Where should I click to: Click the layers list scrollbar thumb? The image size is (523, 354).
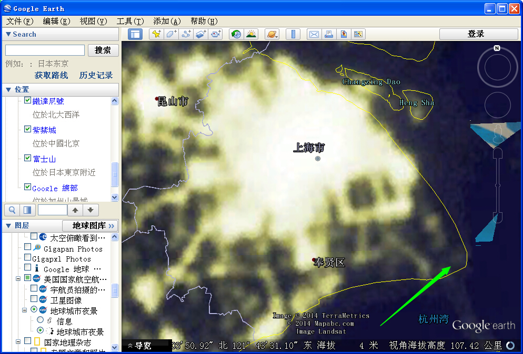point(115,290)
